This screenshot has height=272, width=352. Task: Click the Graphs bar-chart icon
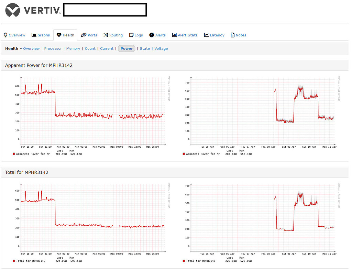pos(34,35)
